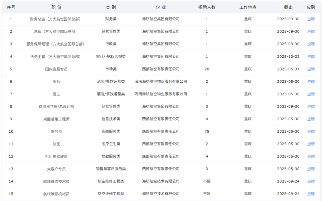Apply for 航医 via 应聘 link
Image resolution: width=322 pixels, height=201 pixels.
[x=311, y=144]
